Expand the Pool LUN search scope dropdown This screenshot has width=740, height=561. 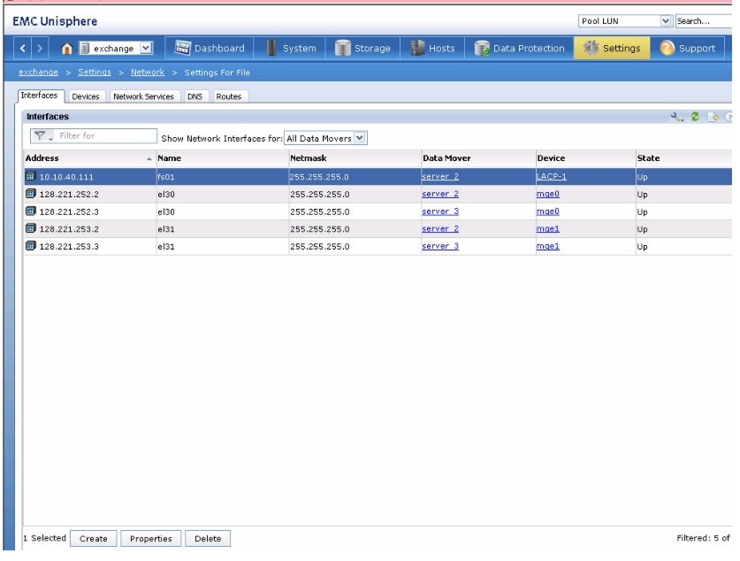pyautogui.click(x=666, y=20)
